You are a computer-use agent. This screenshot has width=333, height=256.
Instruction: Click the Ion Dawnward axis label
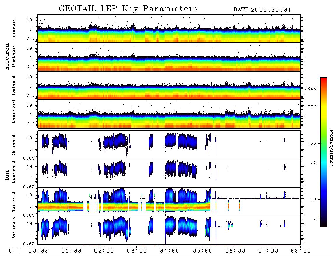click(13, 228)
